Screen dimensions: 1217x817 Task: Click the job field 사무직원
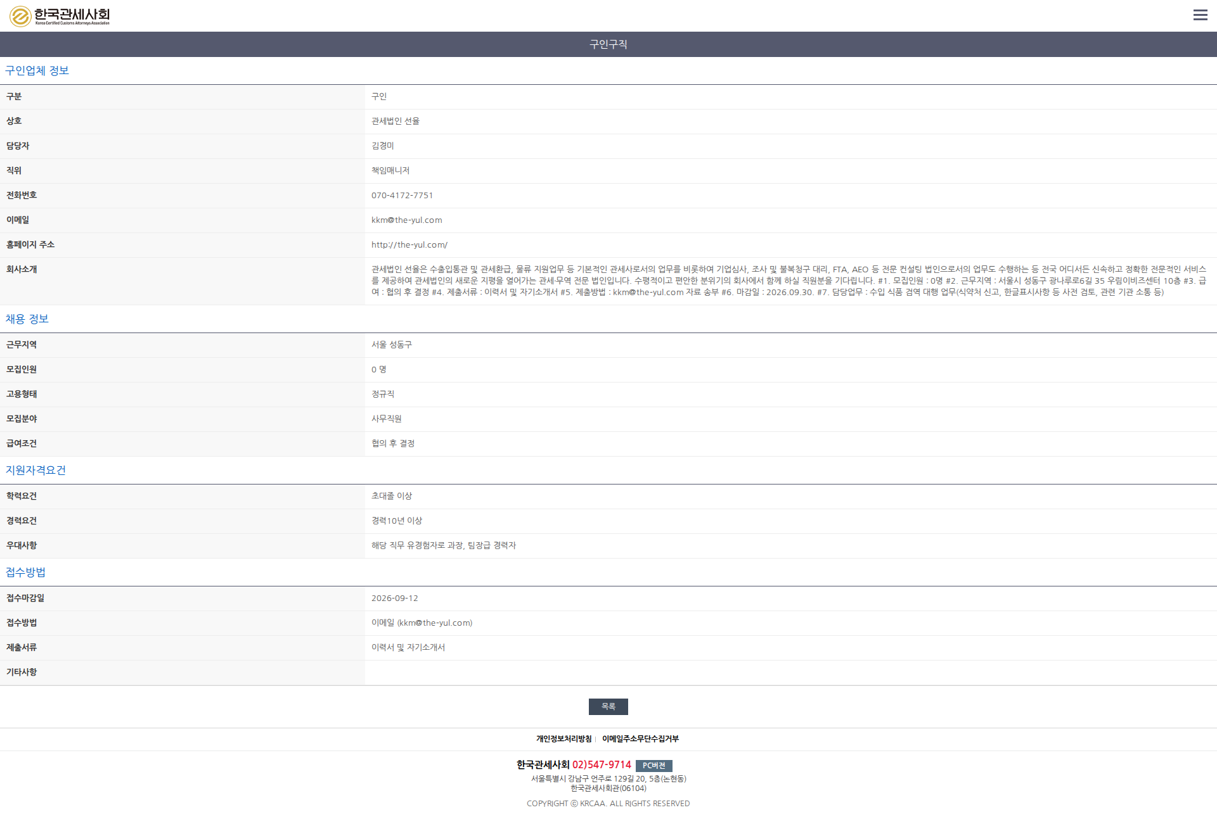tap(387, 419)
